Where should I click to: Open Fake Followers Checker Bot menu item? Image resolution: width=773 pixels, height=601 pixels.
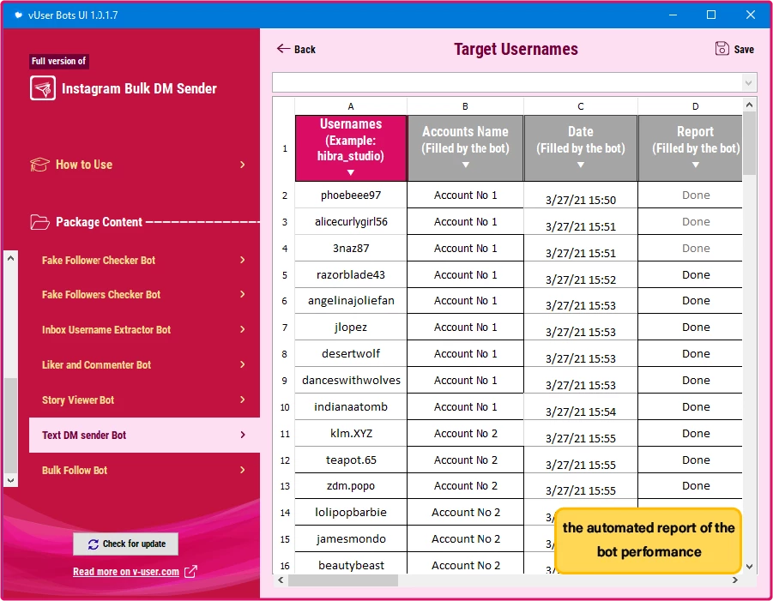pos(144,295)
